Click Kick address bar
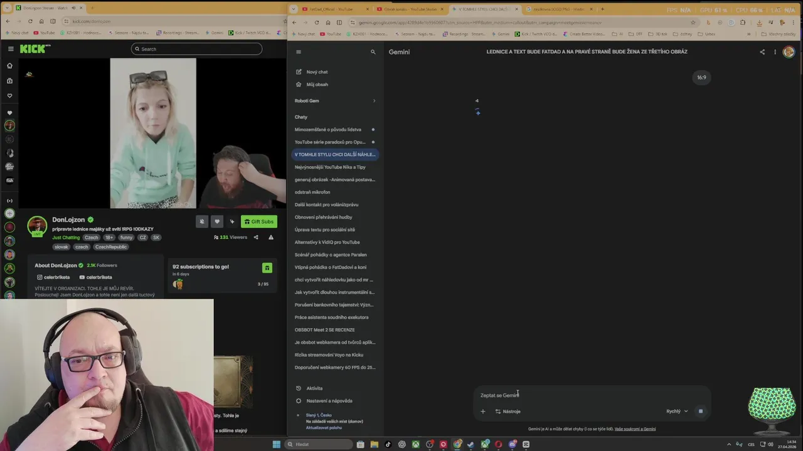The image size is (803, 451). (x=169, y=21)
